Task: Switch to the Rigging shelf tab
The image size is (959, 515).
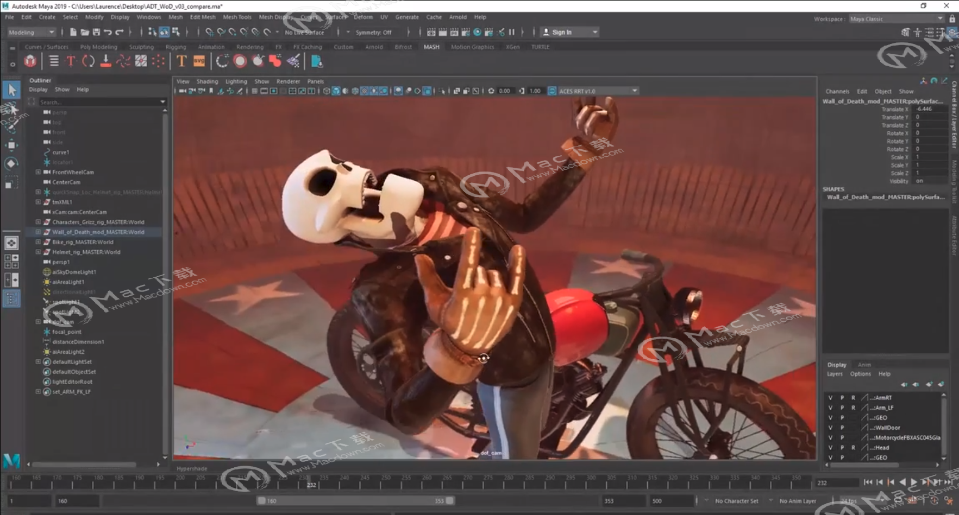Action: coord(175,47)
